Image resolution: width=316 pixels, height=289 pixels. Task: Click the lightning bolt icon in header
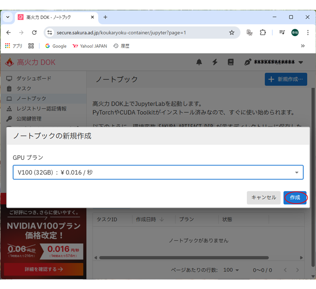(215, 62)
